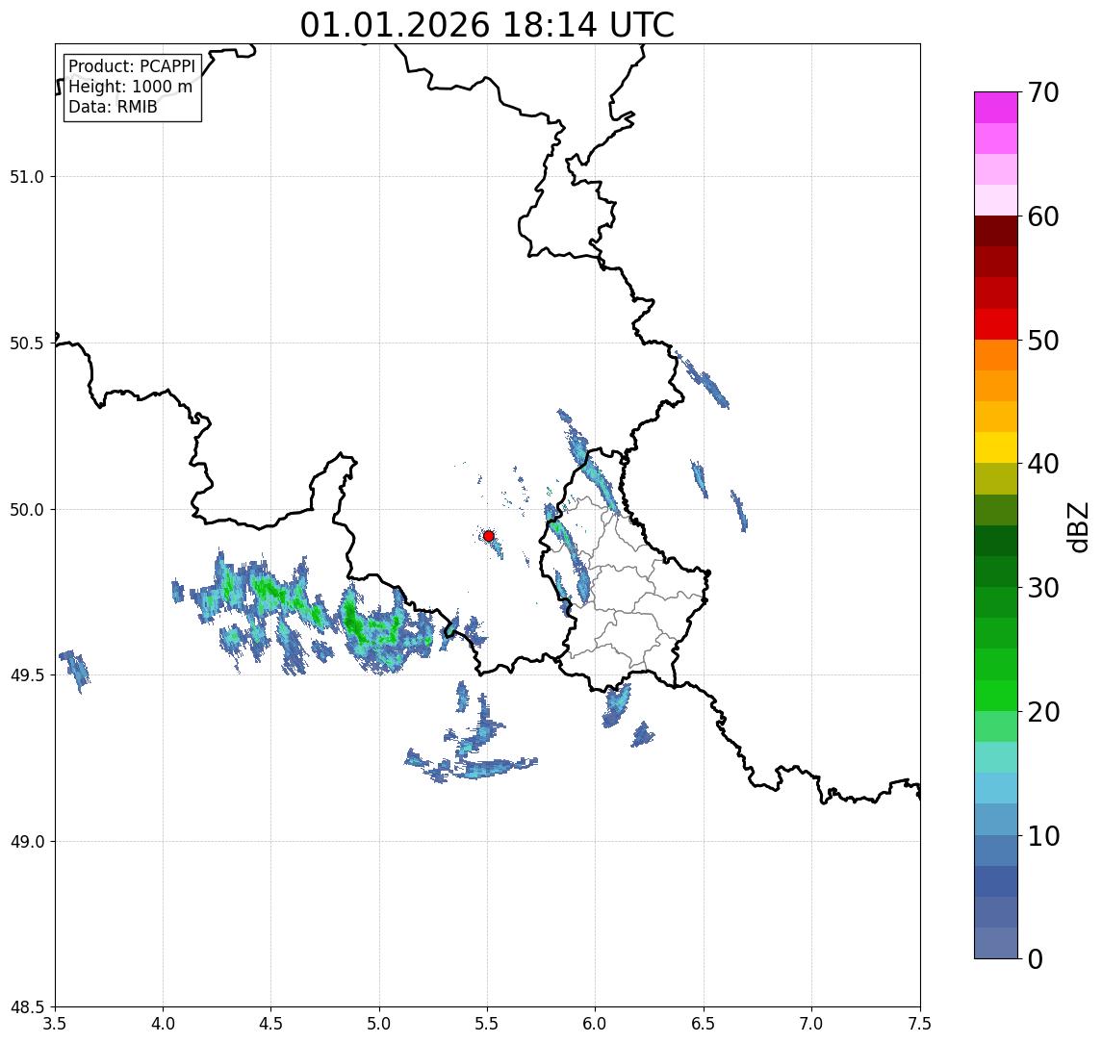Click the colorbar tick label 70

(x=1043, y=92)
